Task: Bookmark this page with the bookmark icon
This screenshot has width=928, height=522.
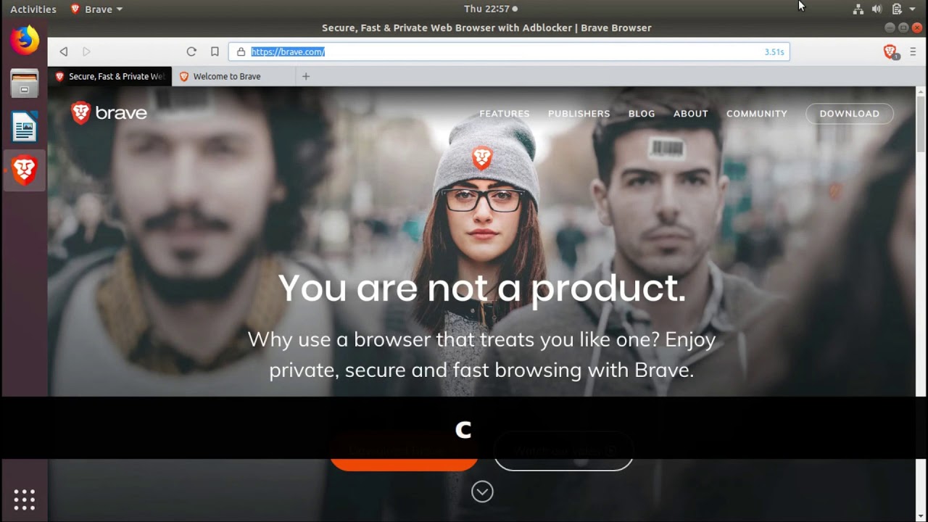Action: (x=215, y=51)
